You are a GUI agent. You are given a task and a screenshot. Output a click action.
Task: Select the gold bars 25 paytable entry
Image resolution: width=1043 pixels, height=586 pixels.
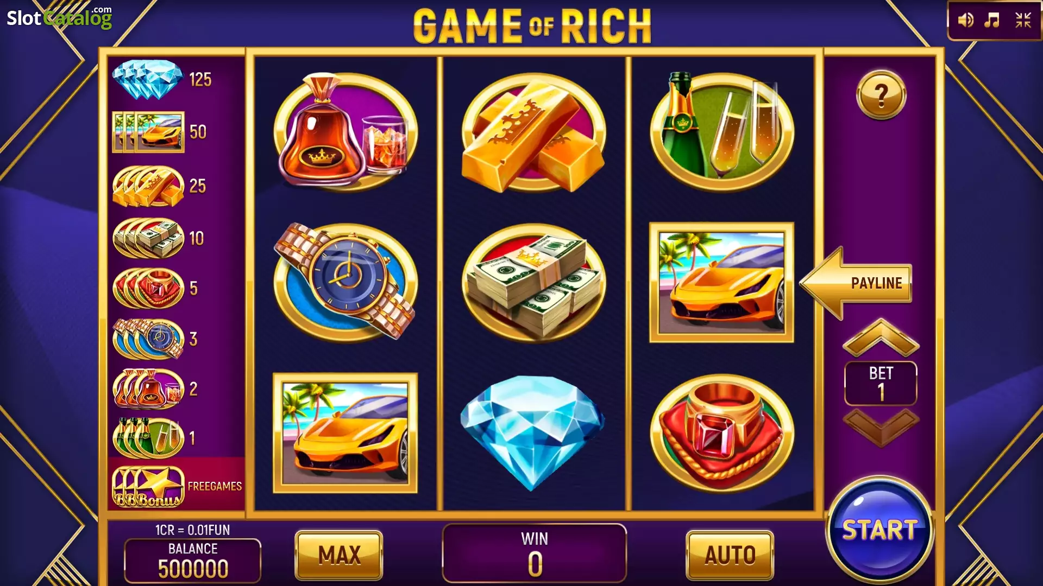click(x=160, y=186)
